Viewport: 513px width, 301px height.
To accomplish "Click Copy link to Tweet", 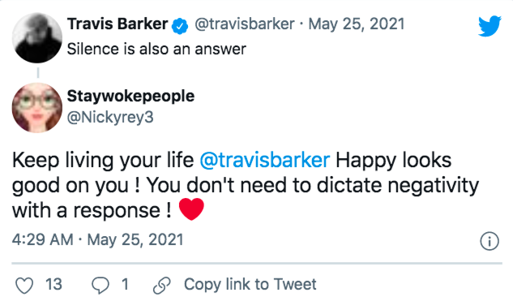I will [250, 284].
